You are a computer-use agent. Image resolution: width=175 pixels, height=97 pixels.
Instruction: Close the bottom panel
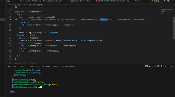click(x=172, y=66)
